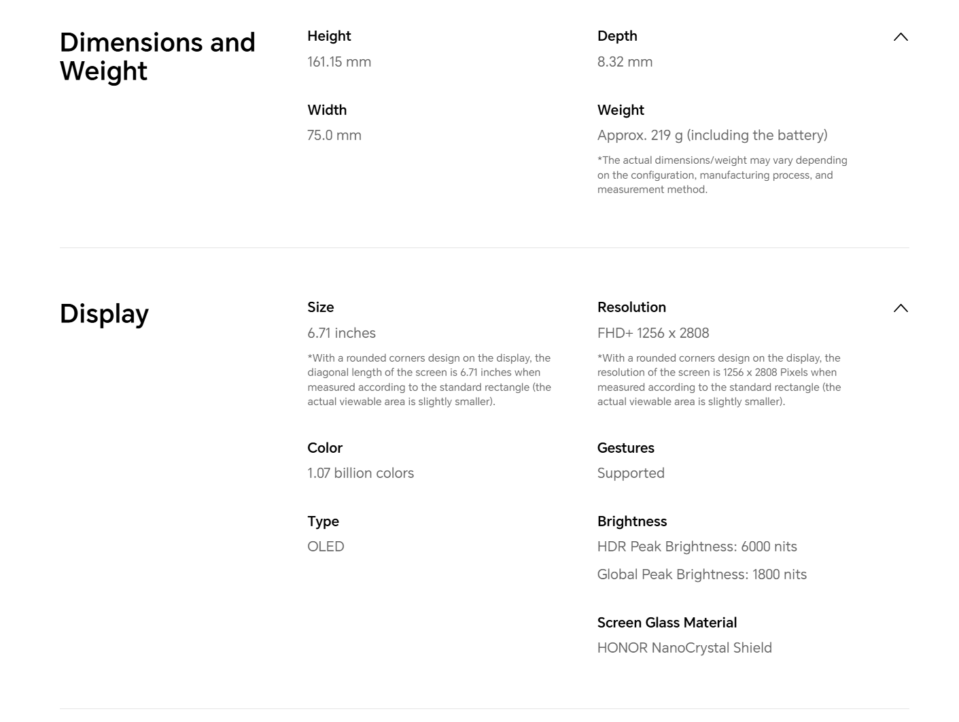Click the Global Peak Brightness 1800 nits line
The height and width of the screenshot is (722, 959).
coord(701,574)
